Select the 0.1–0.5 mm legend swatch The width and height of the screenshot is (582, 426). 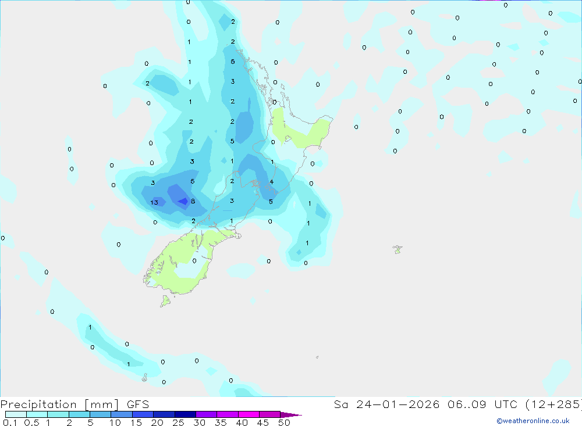point(16,414)
